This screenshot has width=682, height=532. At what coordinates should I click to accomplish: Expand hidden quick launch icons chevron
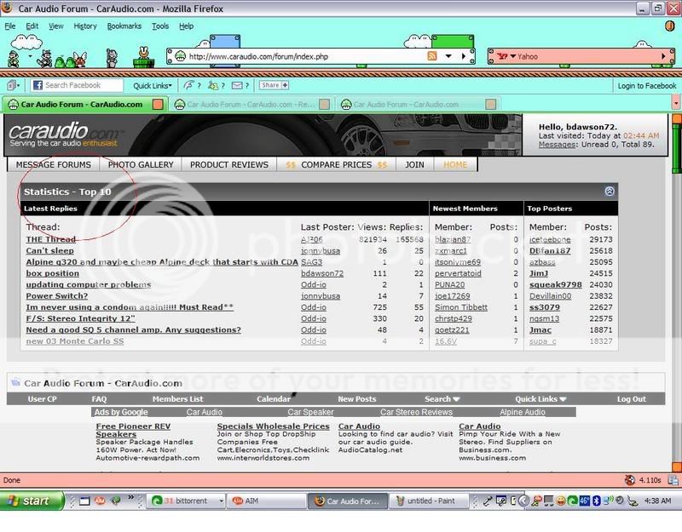tap(130, 498)
